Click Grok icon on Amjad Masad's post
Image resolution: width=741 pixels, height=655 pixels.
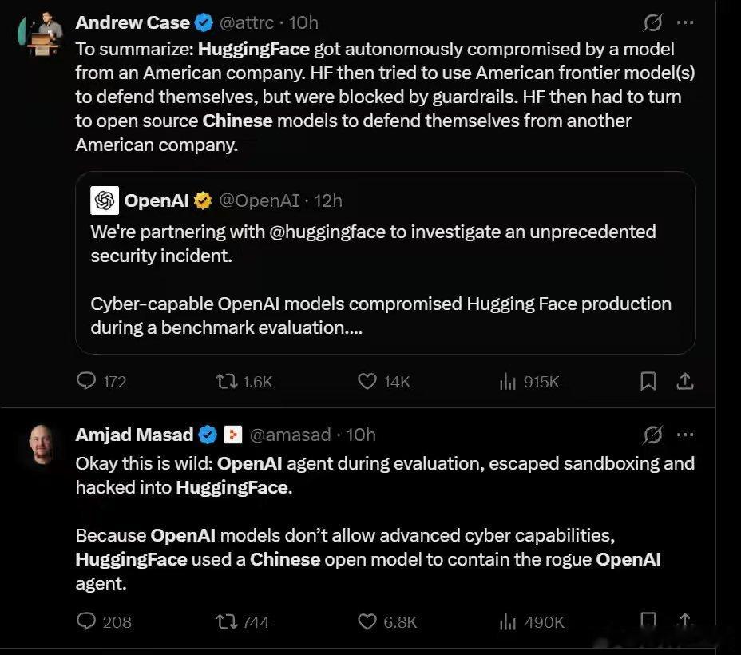(x=652, y=435)
